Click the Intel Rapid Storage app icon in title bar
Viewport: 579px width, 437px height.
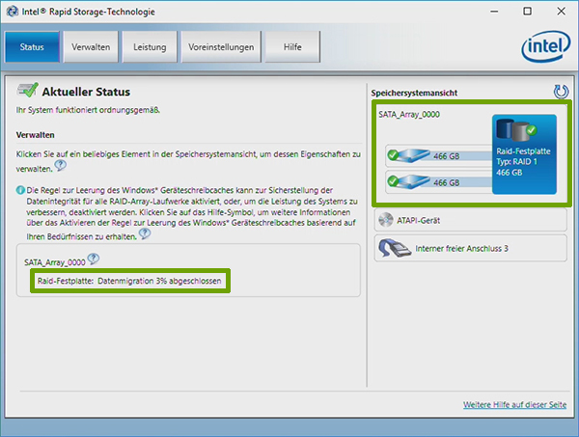tap(13, 12)
